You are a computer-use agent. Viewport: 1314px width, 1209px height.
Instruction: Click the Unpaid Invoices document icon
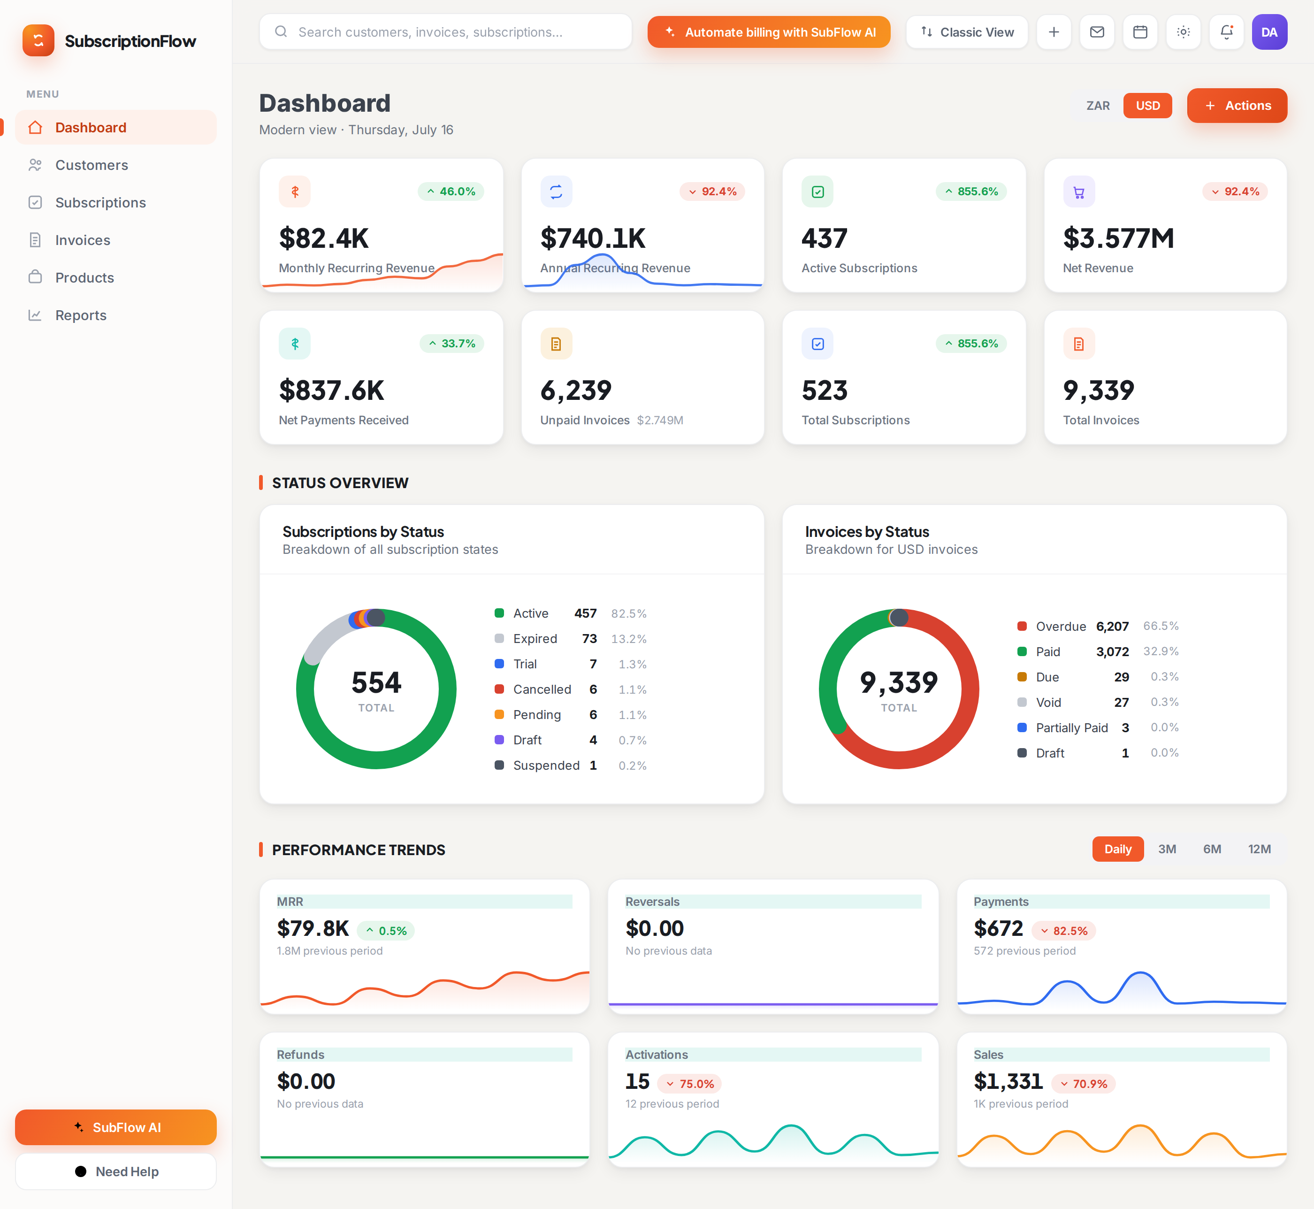pyautogui.click(x=556, y=344)
